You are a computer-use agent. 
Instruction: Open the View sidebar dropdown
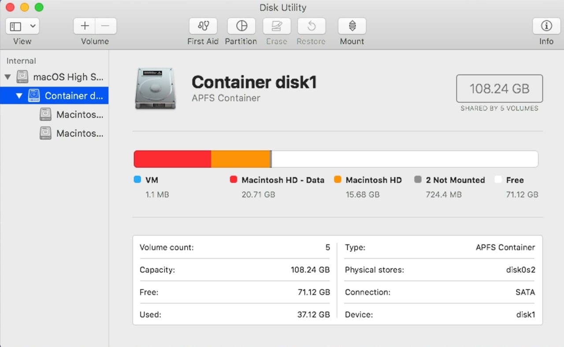(x=22, y=26)
